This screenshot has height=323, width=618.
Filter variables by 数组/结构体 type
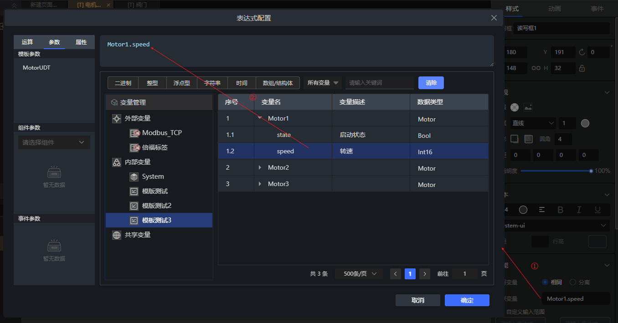click(278, 83)
